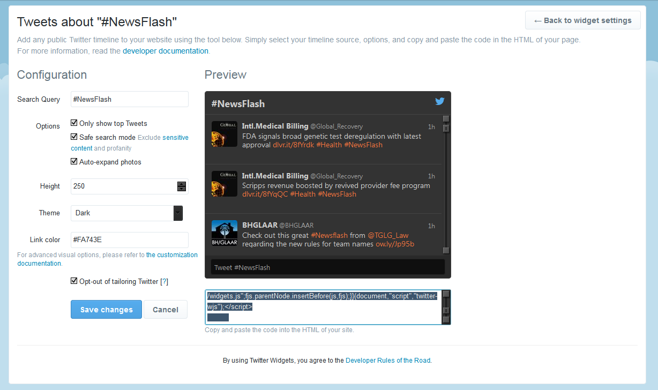
Task: Click into the Height input field
Action: (124, 186)
